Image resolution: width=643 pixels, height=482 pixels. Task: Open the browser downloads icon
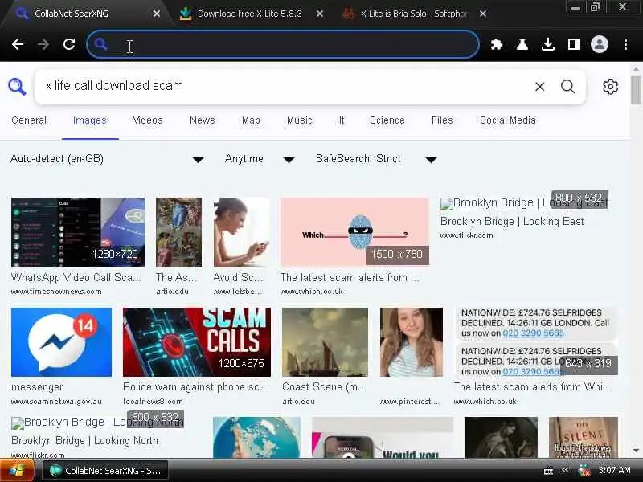click(548, 44)
